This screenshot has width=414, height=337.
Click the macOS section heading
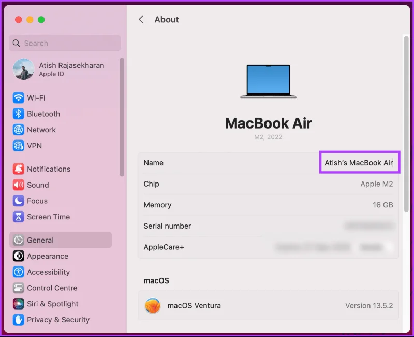pos(156,280)
